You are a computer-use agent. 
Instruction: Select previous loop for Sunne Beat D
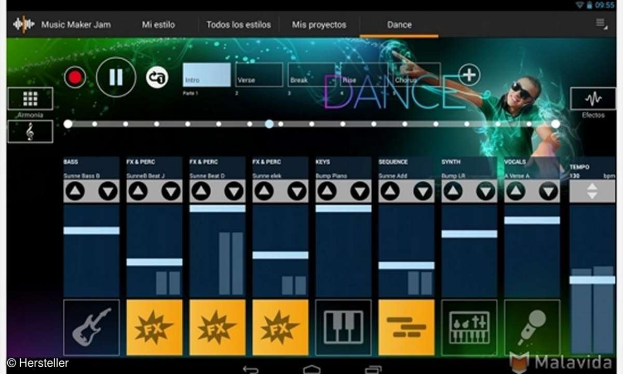click(201, 192)
